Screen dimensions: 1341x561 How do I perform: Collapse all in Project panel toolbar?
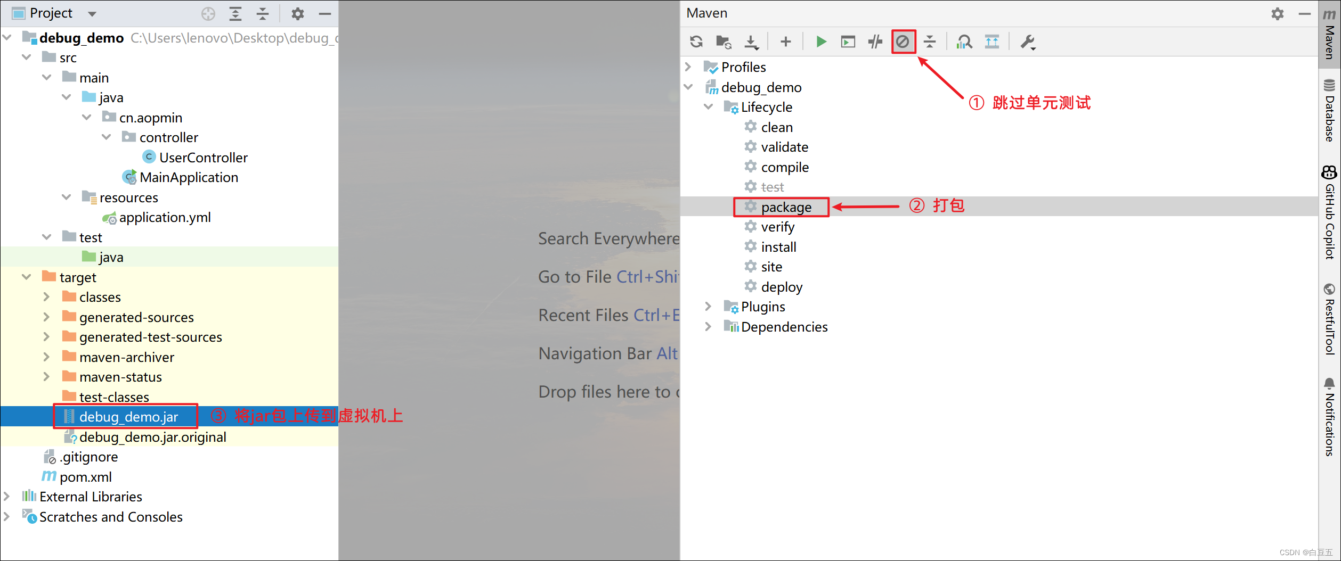pyautogui.click(x=263, y=14)
